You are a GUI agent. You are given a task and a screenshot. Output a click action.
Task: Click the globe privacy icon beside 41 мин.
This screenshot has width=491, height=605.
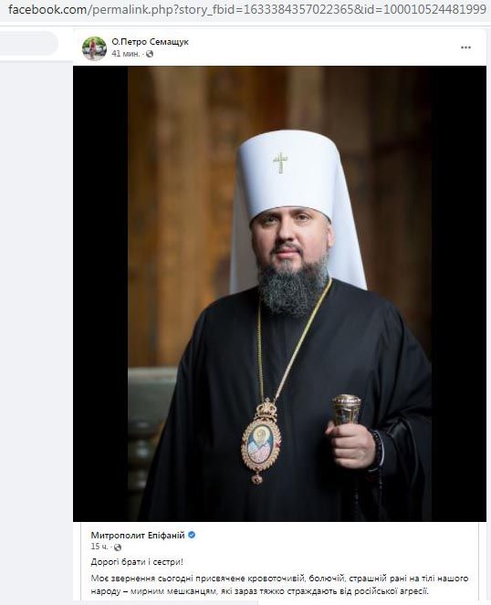click(x=150, y=54)
